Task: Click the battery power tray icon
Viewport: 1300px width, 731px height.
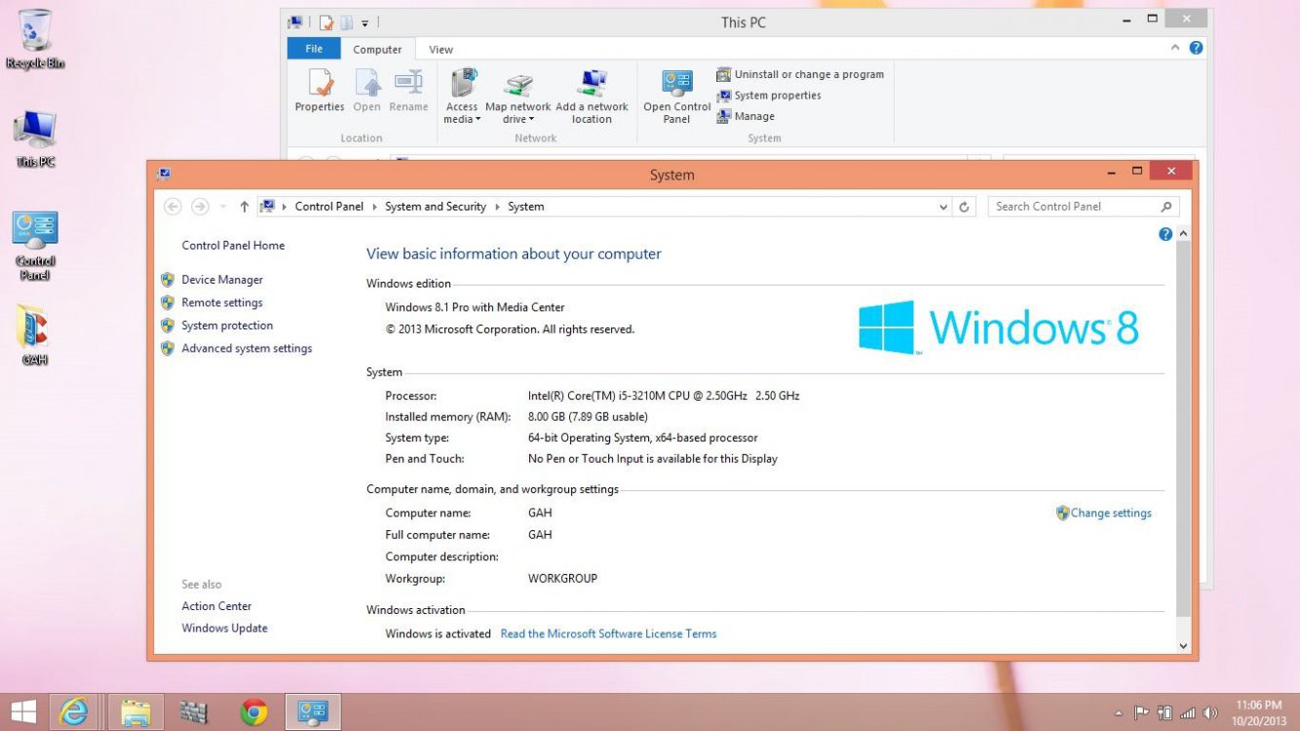Action: pyautogui.click(x=1165, y=713)
